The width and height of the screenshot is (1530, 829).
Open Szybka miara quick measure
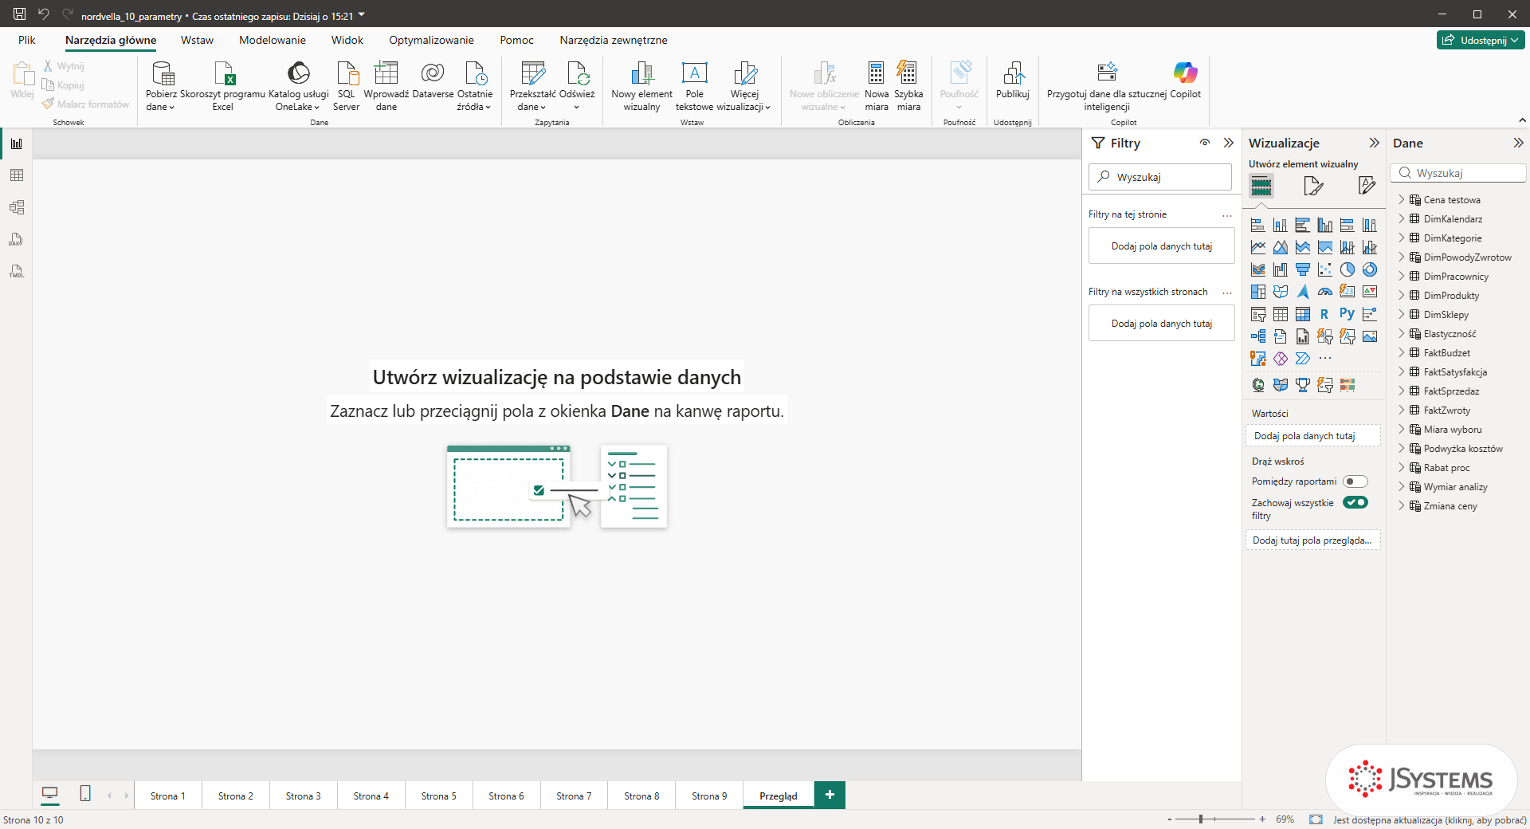click(908, 85)
